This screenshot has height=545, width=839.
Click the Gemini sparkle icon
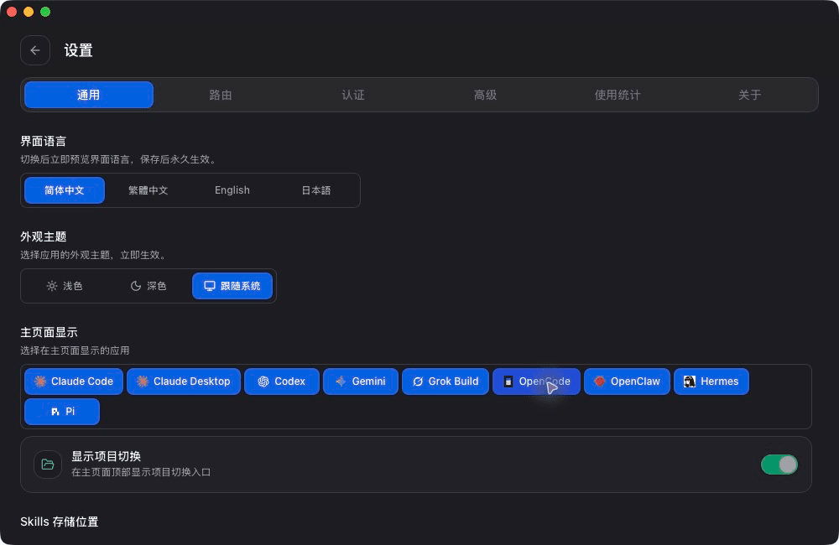pos(341,381)
